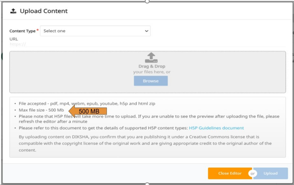Click the chevron arrow in Content Type box

[147, 31]
